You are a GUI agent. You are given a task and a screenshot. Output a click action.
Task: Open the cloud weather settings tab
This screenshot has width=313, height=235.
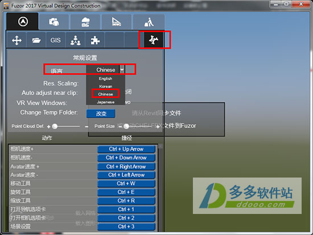85,22
